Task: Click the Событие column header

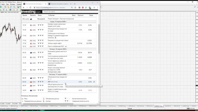Action: pyautogui.click(x=51, y=15)
